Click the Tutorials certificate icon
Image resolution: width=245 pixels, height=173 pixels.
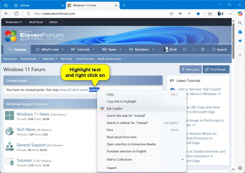point(9,162)
